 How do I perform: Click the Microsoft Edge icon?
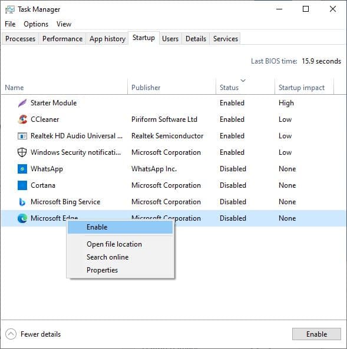tap(22, 218)
